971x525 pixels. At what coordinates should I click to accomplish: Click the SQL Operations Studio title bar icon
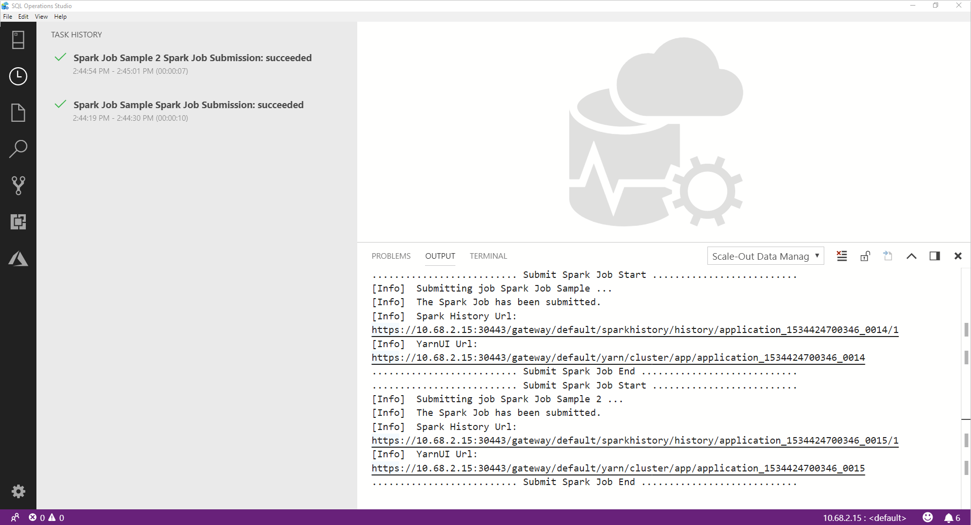click(x=5, y=6)
